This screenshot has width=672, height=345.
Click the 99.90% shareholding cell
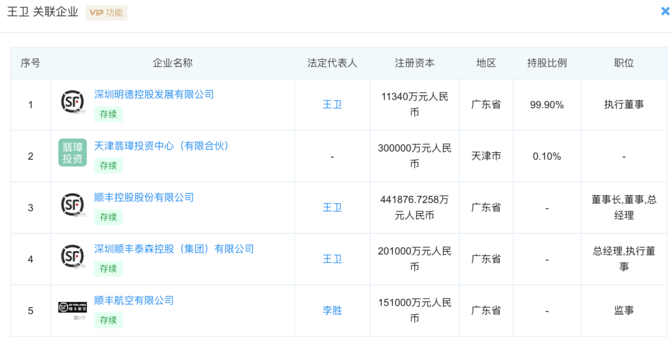(x=547, y=104)
